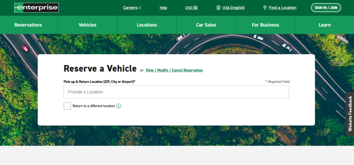This screenshot has width=354, height=165.
Task: Click the Reserve a Vehicle heading
Action: coord(100,68)
